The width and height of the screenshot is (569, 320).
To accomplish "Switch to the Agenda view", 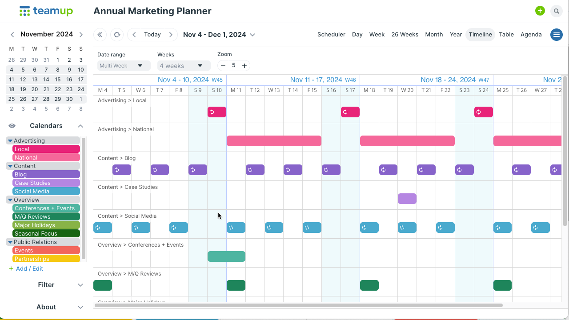I will pyautogui.click(x=531, y=35).
